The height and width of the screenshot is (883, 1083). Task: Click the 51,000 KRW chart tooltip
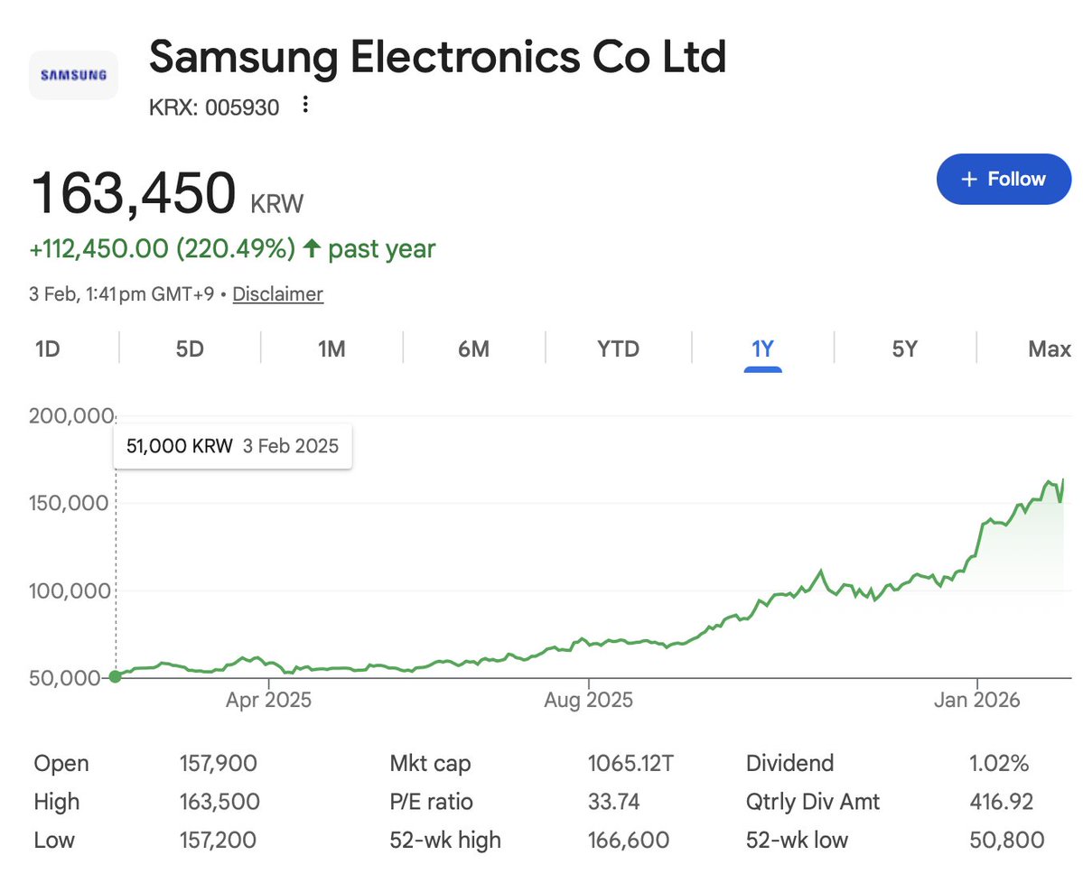click(x=232, y=446)
